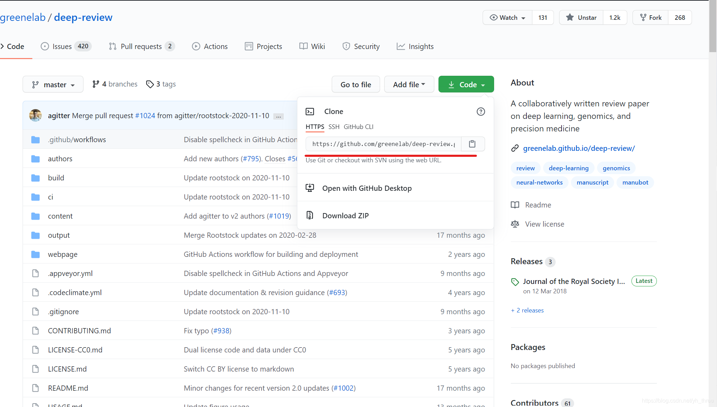Open the Watch notifications dropdown

pyautogui.click(x=507, y=17)
